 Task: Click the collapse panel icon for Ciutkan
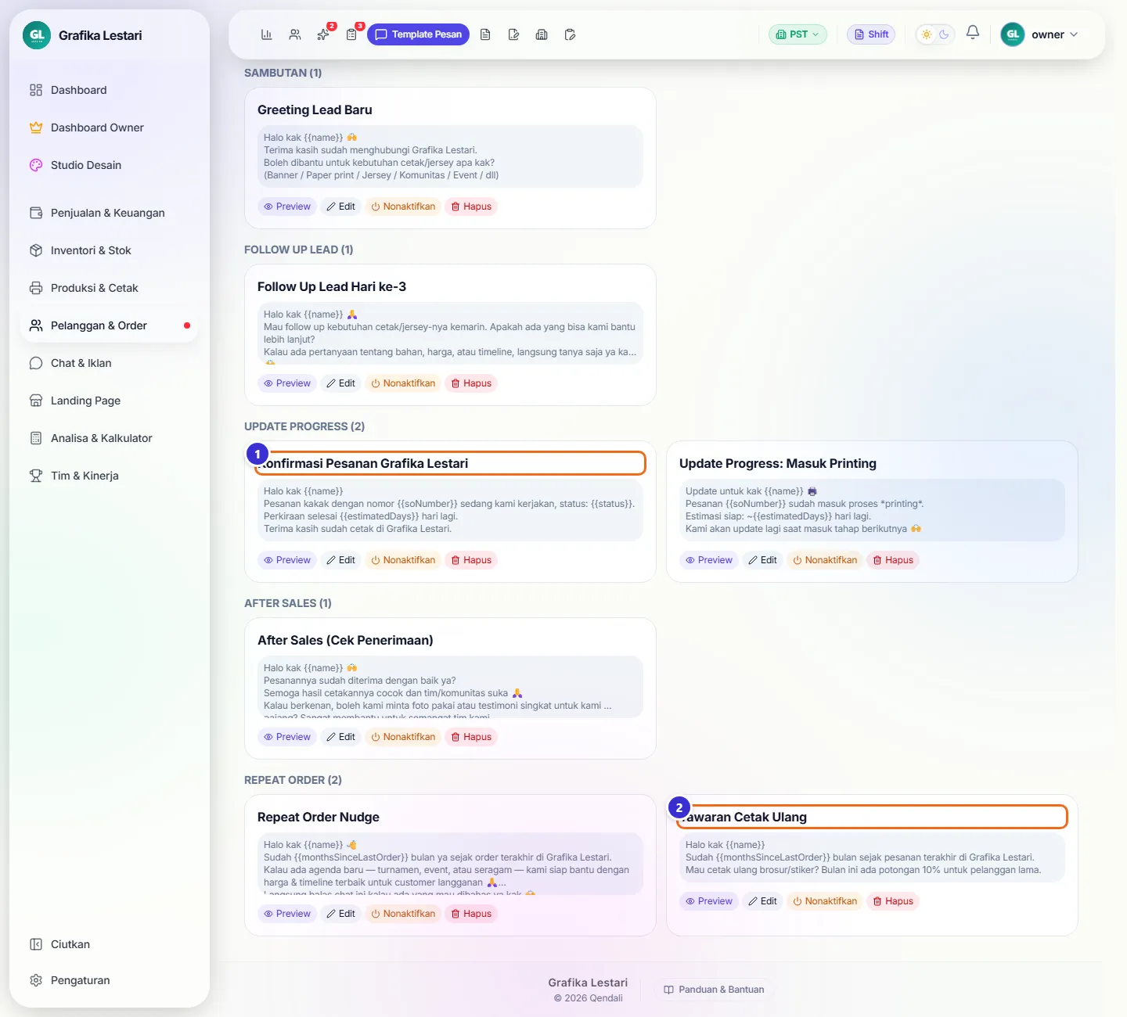point(36,944)
